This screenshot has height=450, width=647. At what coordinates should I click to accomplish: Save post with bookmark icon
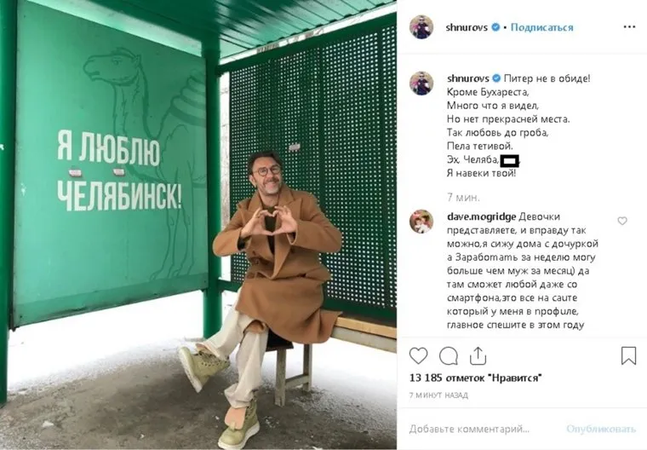(x=628, y=355)
